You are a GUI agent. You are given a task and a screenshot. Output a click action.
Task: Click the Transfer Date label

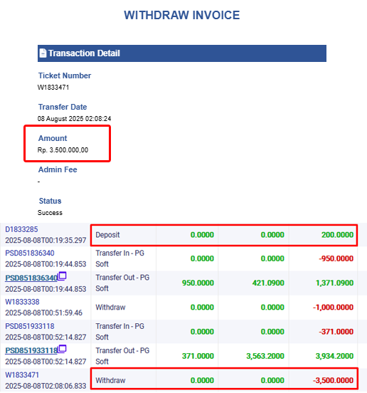pyautogui.click(x=63, y=107)
